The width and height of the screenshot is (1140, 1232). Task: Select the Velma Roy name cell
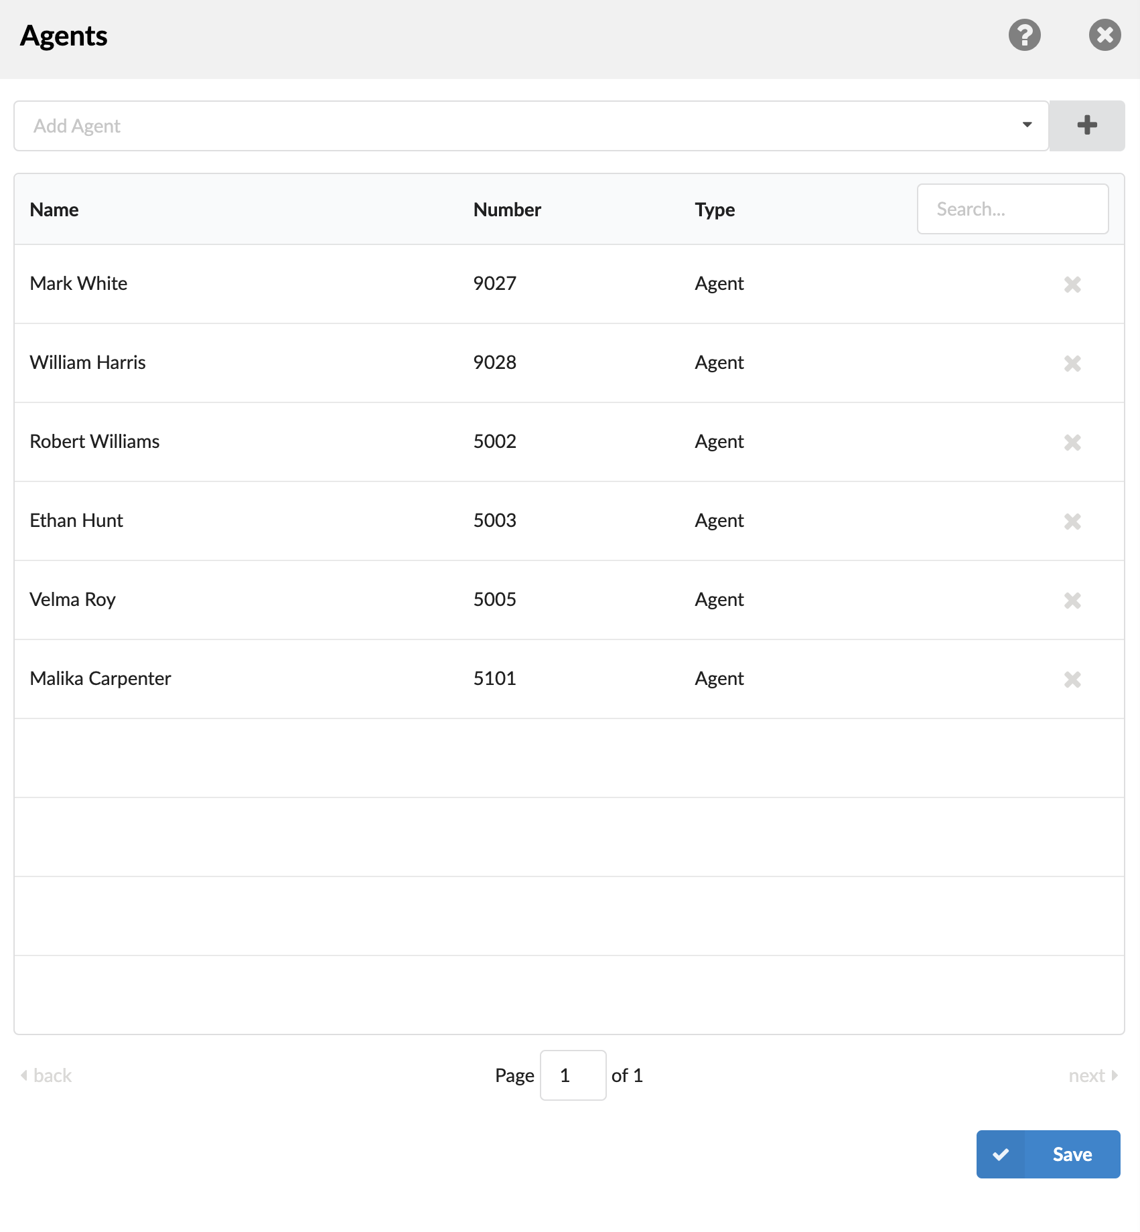tap(73, 599)
